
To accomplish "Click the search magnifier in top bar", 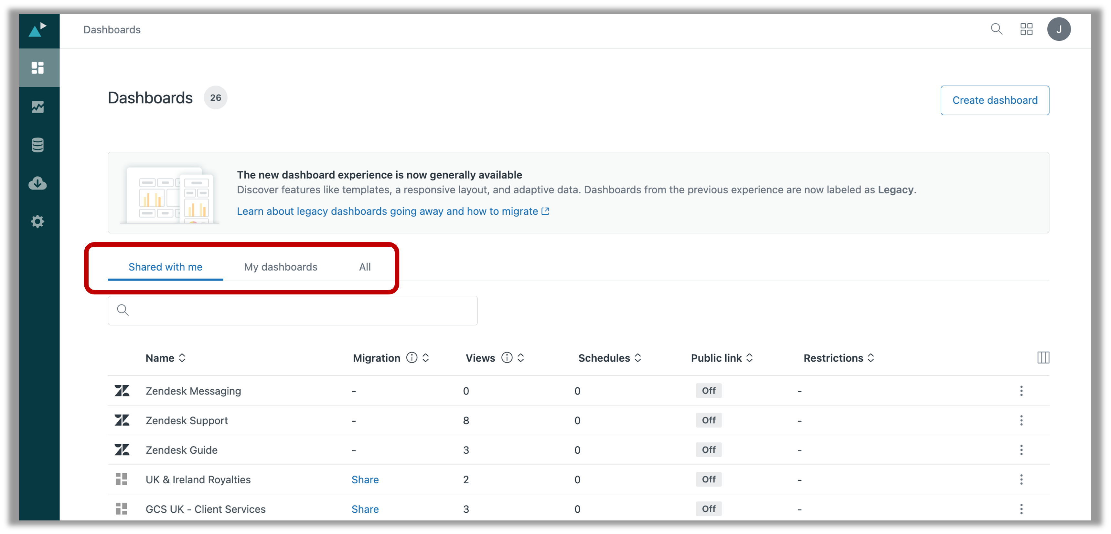I will [x=996, y=29].
